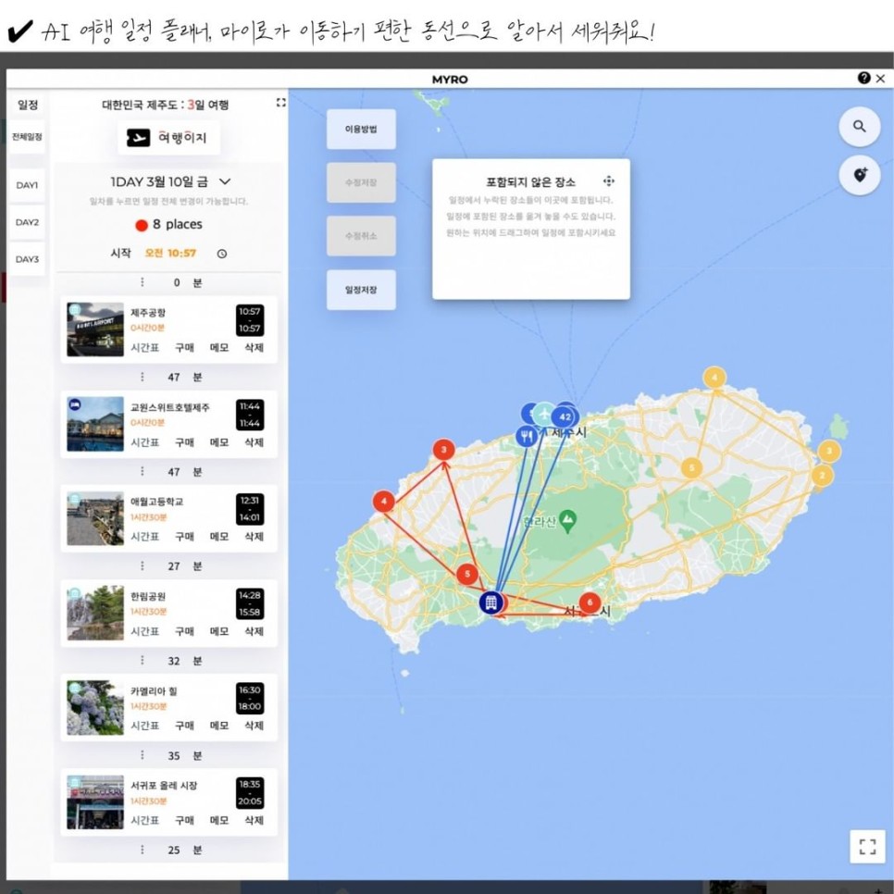Click 구매 for 교원스위트호텔제주
Viewport: 894px width, 894px height.
pos(184,442)
